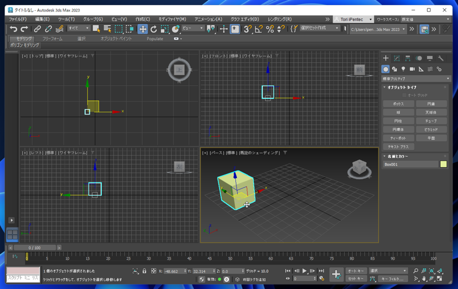The width and height of the screenshot is (458, 289).
Task: Collapse the 名前とカラー rollout
Action: pos(396,156)
